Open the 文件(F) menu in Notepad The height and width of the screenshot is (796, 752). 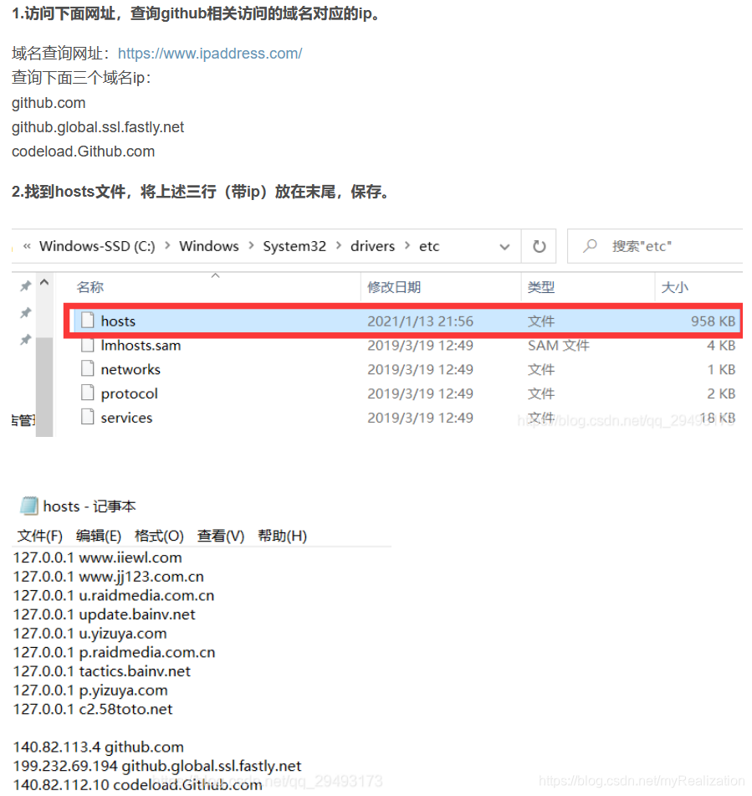[x=40, y=536]
